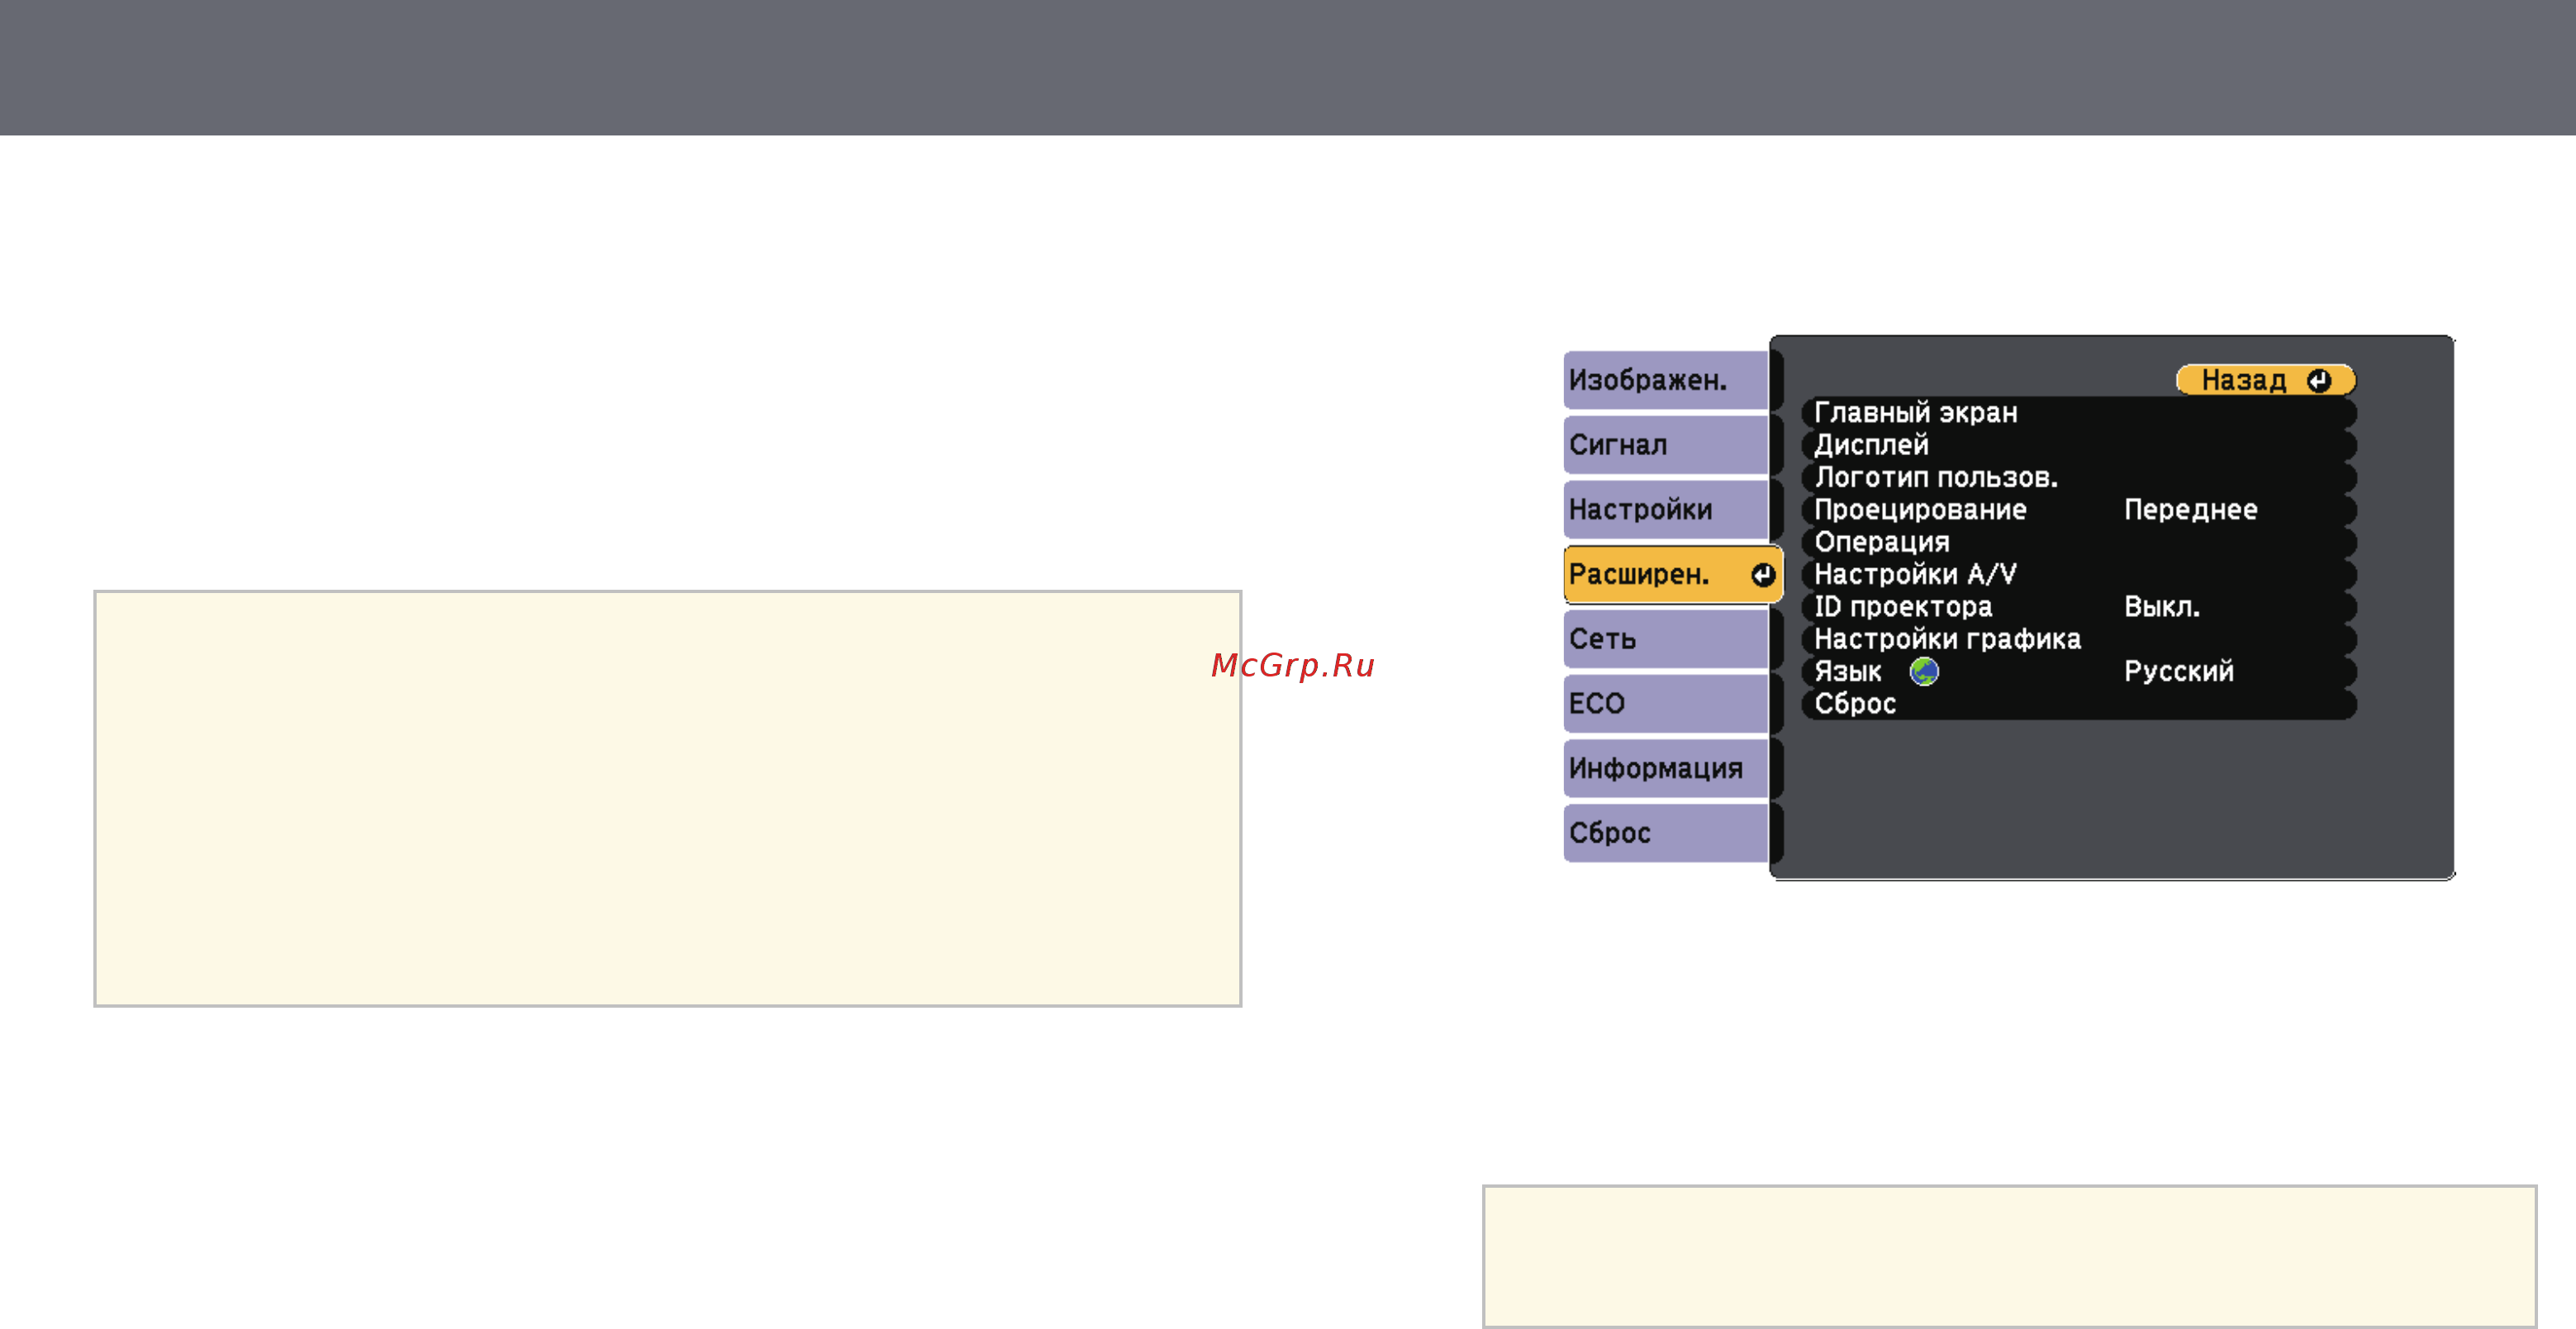Open the ECO menu tab

point(1666,704)
